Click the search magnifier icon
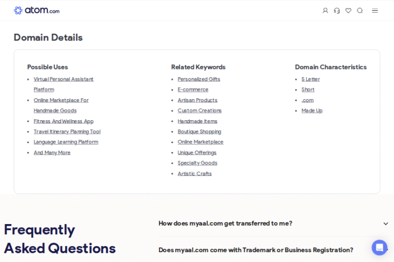Viewport: 394px width, 262px height. (x=360, y=11)
